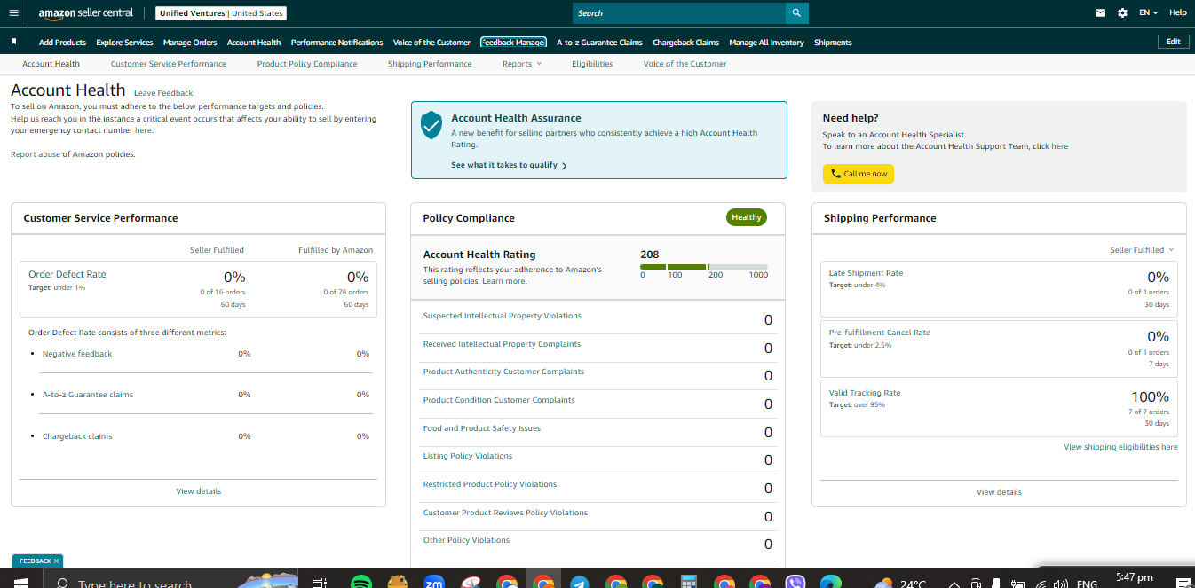Click the Seller Central search field
The image size is (1195, 588).
pos(679,13)
